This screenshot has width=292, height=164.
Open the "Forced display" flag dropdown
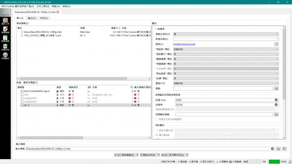pyautogui.click(x=226, y=54)
